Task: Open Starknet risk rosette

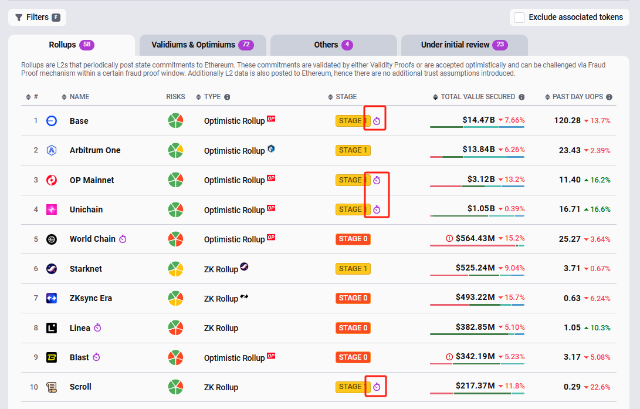Action: [x=175, y=269]
